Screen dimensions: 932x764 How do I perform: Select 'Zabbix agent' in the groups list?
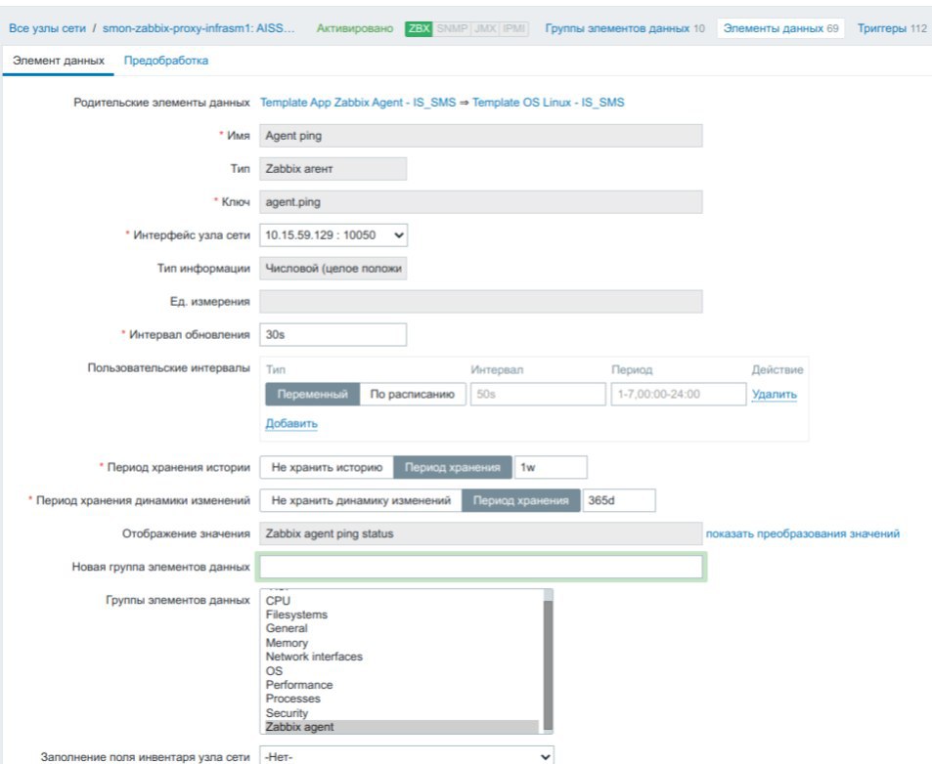[x=402, y=727]
